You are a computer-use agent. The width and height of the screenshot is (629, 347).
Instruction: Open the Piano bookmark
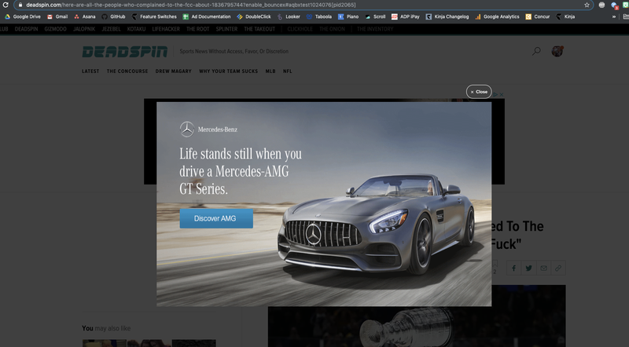pyautogui.click(x=348, y=16)
